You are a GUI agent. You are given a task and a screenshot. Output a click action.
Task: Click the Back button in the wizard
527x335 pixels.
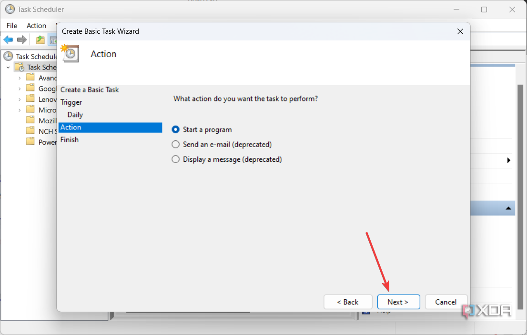pos(348,302)
